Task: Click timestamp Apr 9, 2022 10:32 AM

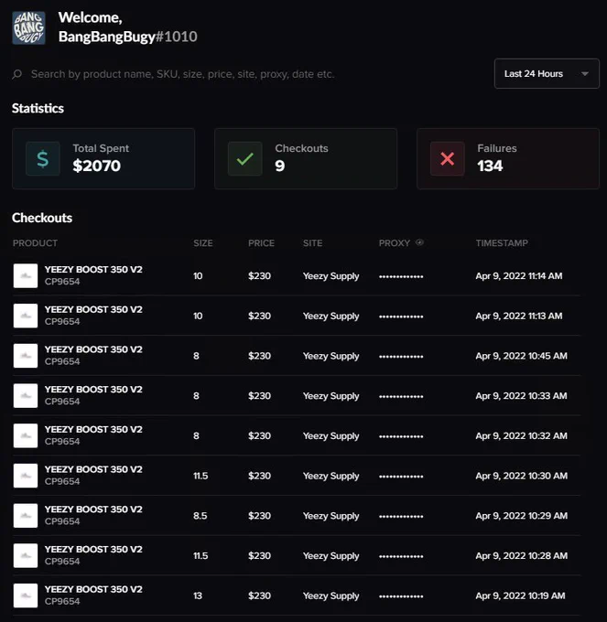Action: (521, 436)
